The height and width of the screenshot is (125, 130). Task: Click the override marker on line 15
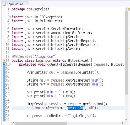pos(4,64)
